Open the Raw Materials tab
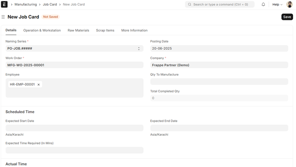296x167 pixels. pos(78,30)
